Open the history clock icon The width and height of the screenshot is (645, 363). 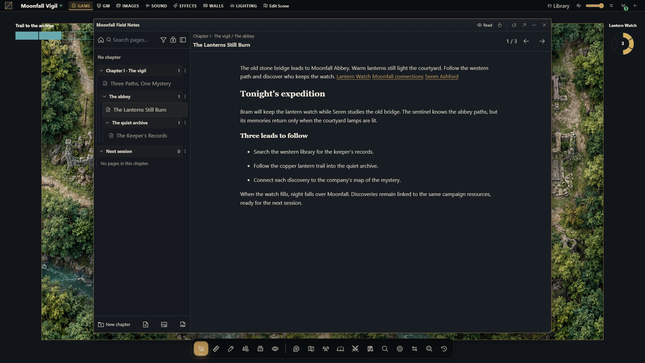[x=444, y=349]
